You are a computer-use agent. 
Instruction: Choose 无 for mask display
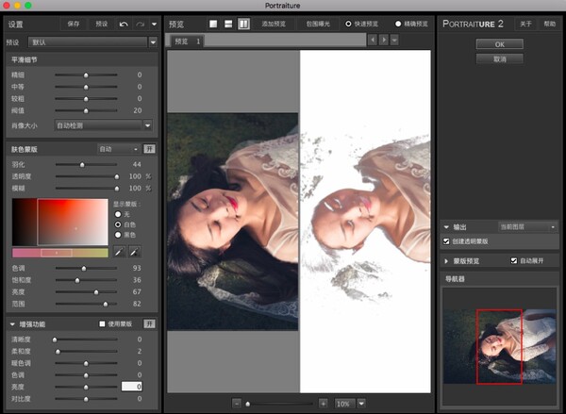click(118, 214)
